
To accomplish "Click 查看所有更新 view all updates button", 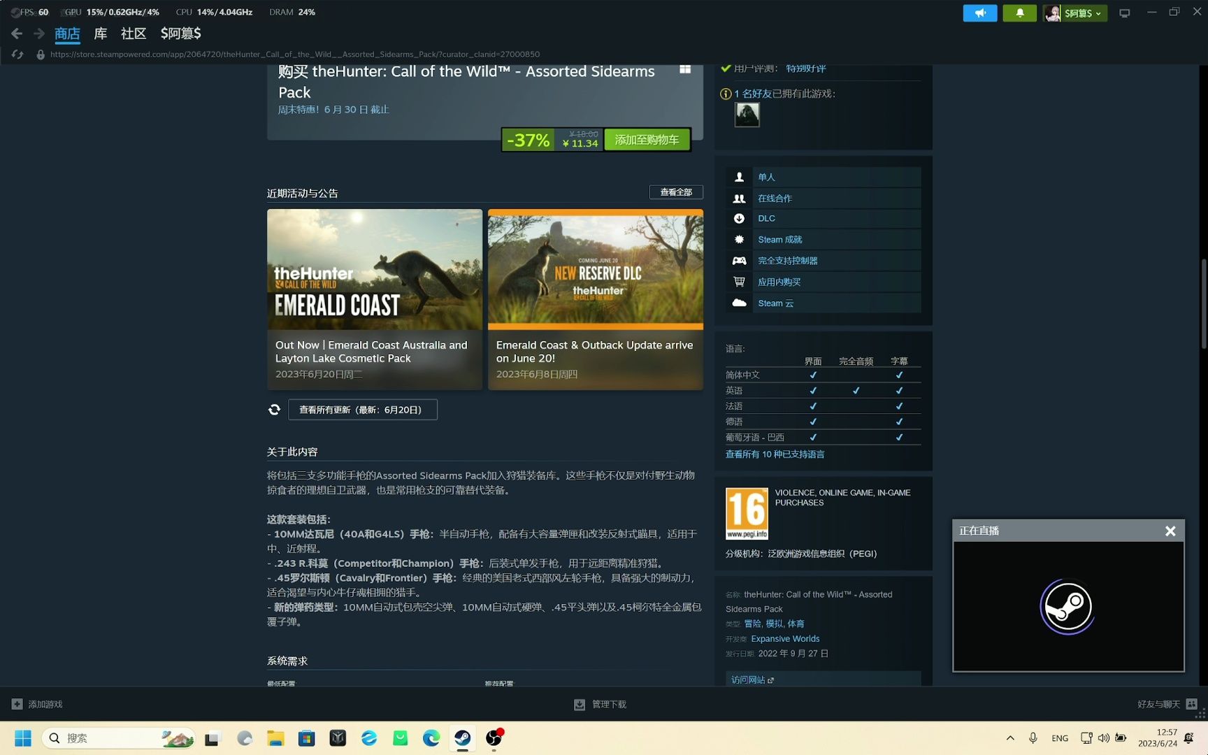I will (363, 410).
